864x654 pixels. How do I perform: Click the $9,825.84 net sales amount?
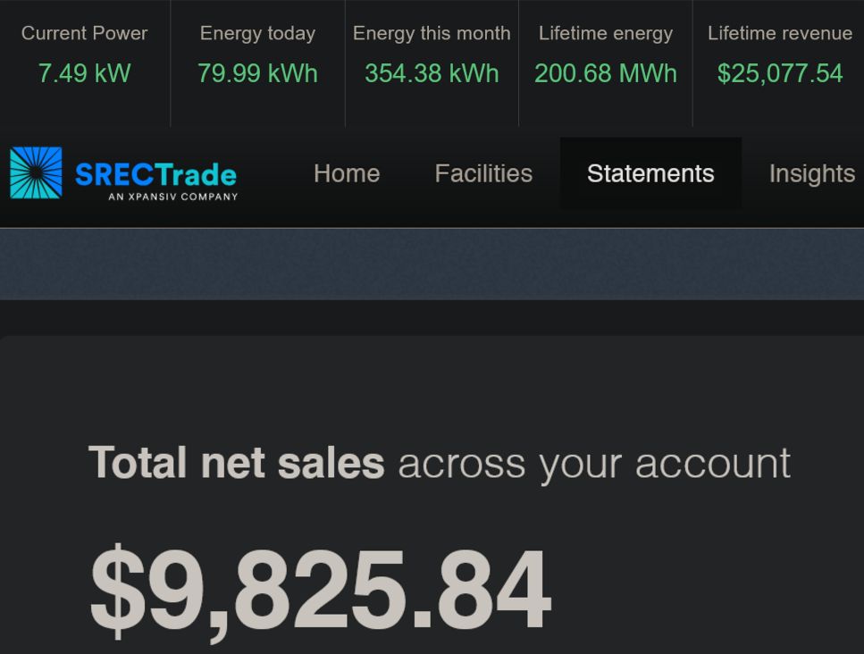click(320, 590)
